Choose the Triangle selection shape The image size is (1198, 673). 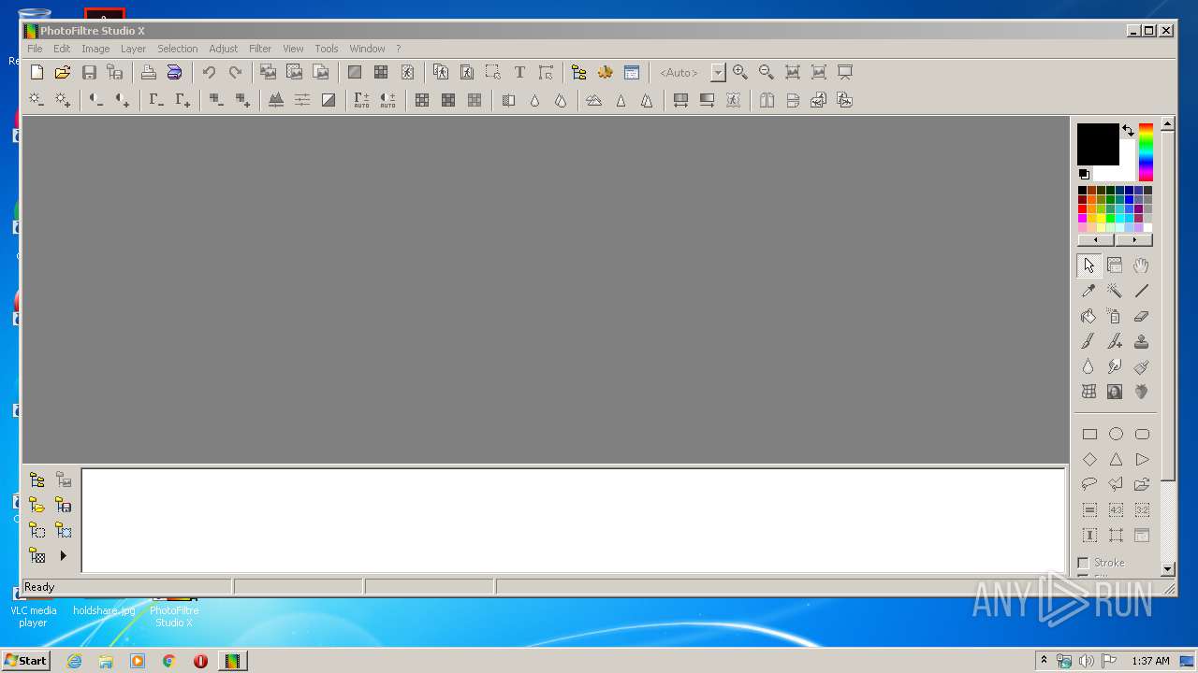click(x=1116, y=459)
